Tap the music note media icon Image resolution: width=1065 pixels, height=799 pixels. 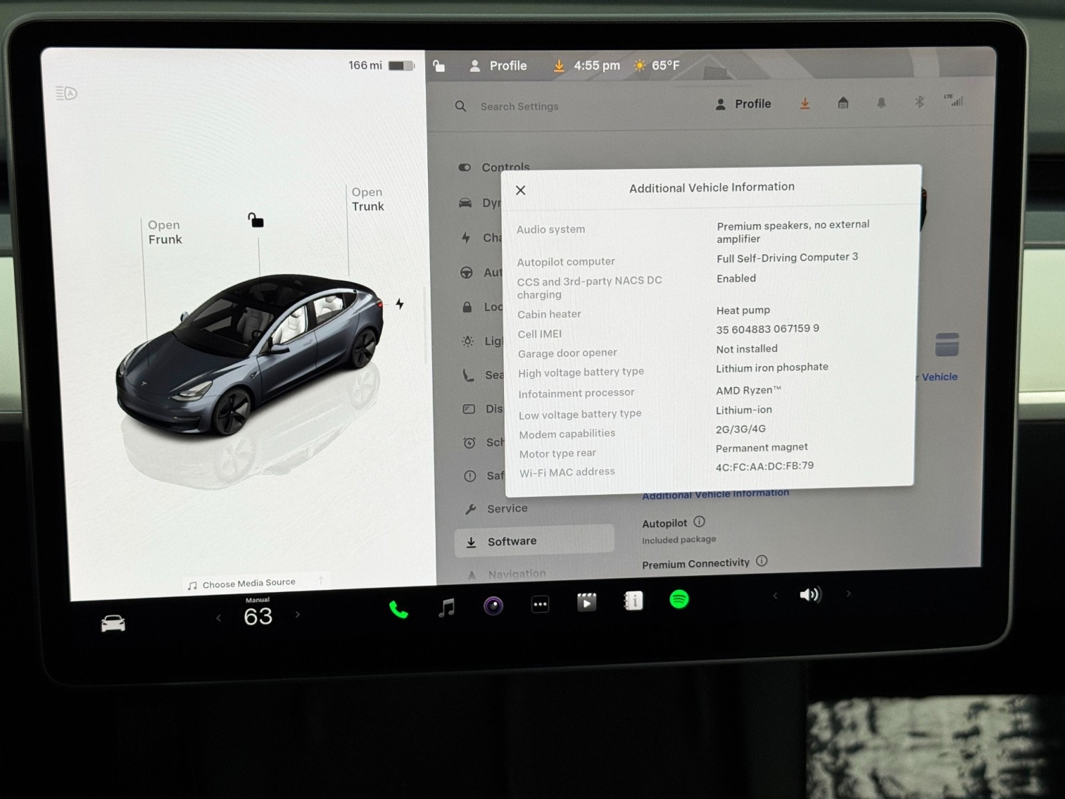coord(447,607)
